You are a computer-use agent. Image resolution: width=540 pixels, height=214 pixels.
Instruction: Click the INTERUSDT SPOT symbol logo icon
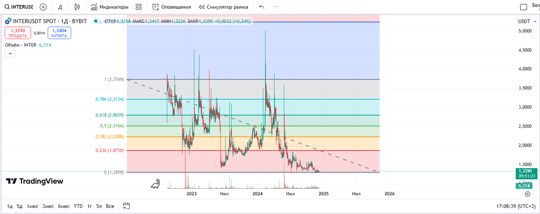pyautogui.click(x=8, y=21)
